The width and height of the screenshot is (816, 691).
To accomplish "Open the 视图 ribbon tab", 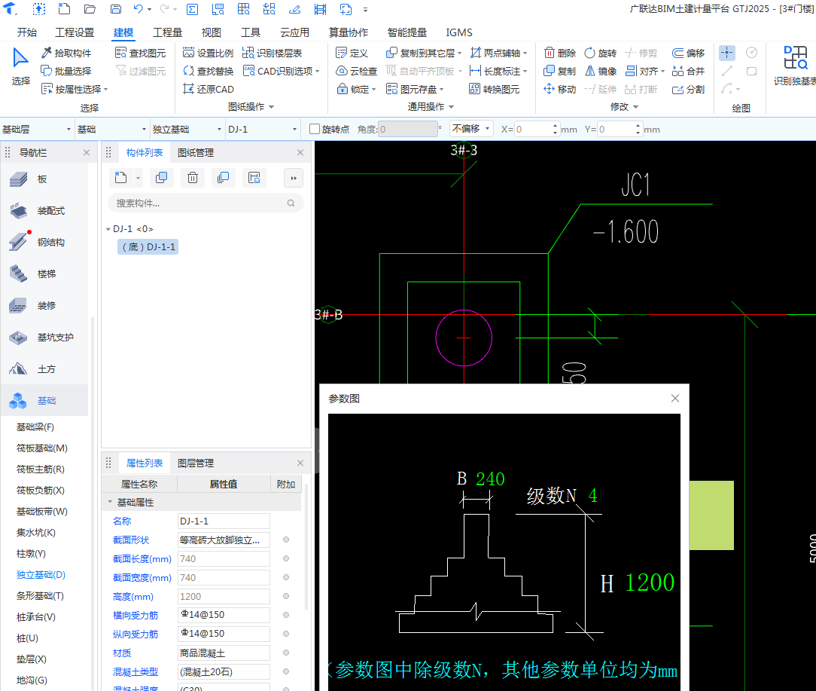I will point(212,32).
